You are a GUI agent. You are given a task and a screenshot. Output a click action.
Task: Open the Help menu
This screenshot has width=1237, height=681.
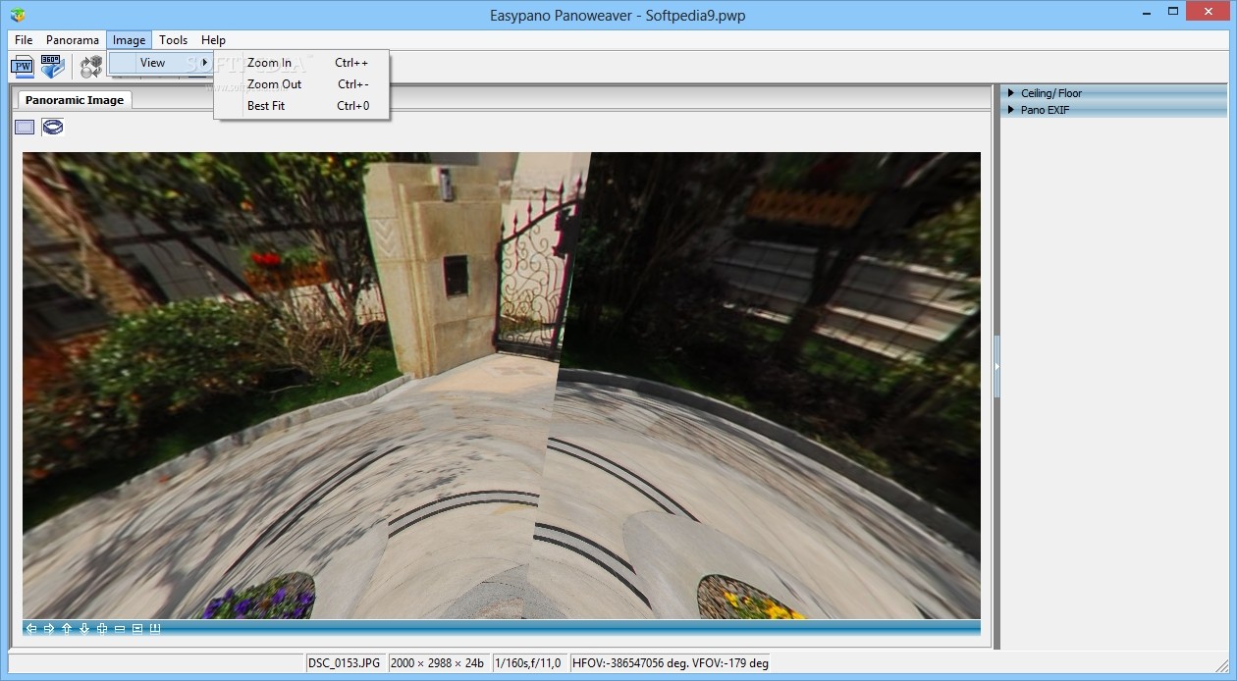[213, 40]
